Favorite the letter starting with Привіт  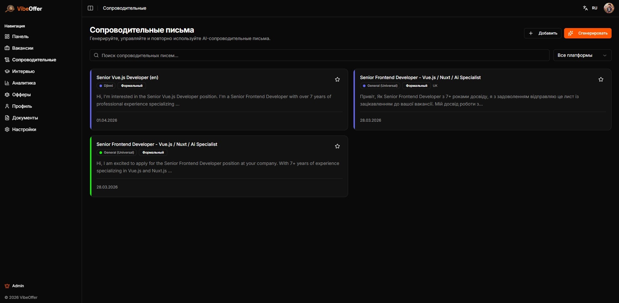(x=601, y=79)
